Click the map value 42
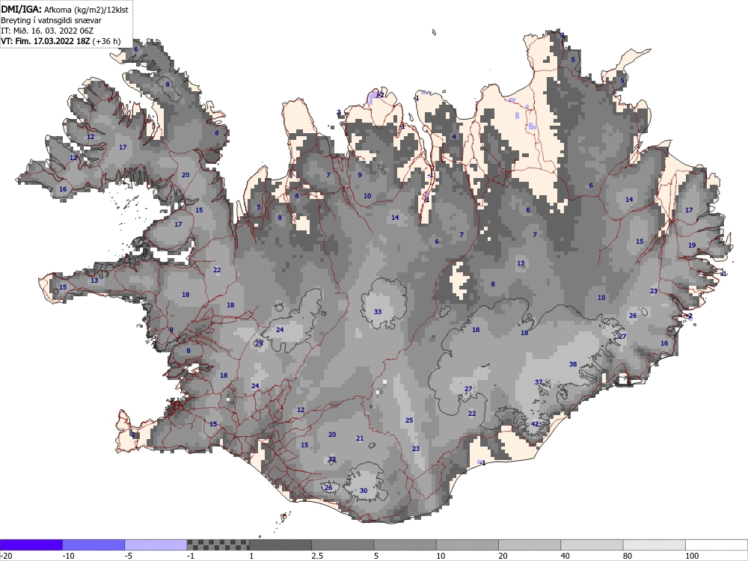The height and width of the screenshot is (561, 748). 535,424
